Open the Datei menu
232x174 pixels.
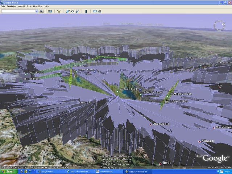pyautogui.click(x=3, y=7)
